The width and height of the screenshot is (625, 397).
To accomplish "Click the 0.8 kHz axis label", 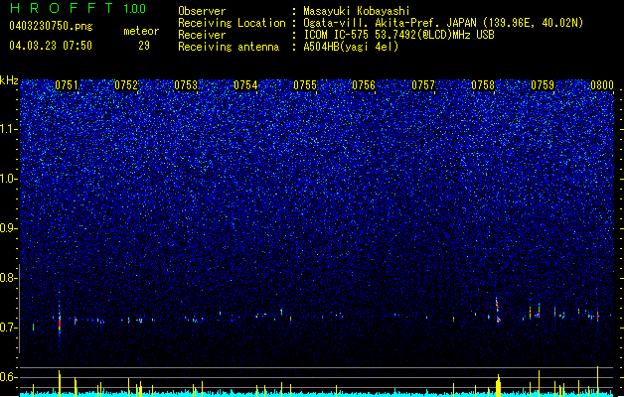I will 9,278.
